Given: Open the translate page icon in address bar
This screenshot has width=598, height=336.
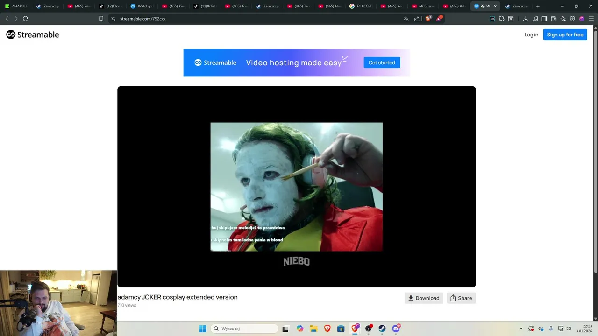Looking at the screenshot, I should click(406, 19).
